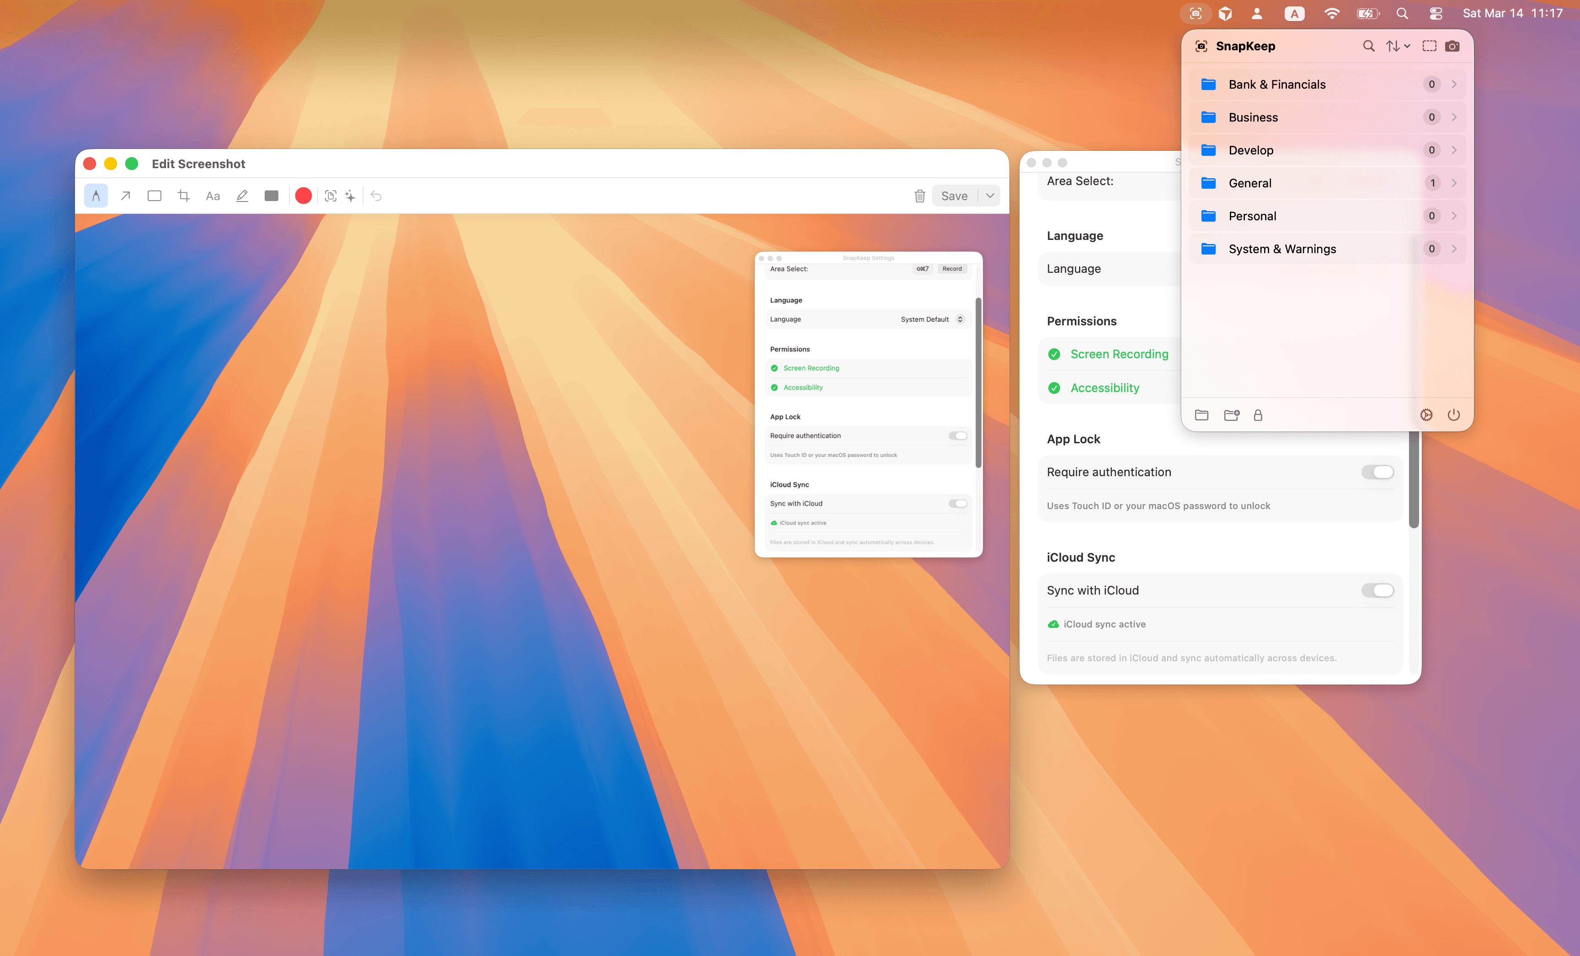Select the text annotation tool
The width and height of the screenshot is (1580, 956).
coord(213,196)
